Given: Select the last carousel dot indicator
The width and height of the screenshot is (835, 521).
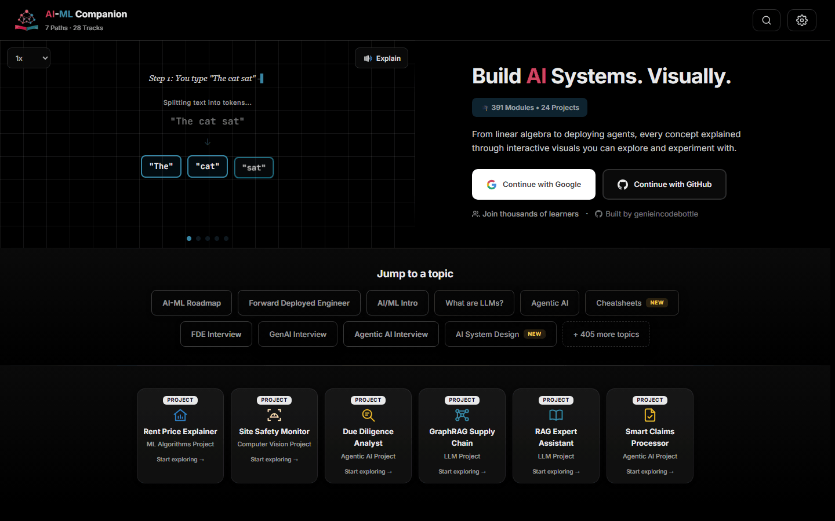Looking at the screenshot, I should 226,239.
